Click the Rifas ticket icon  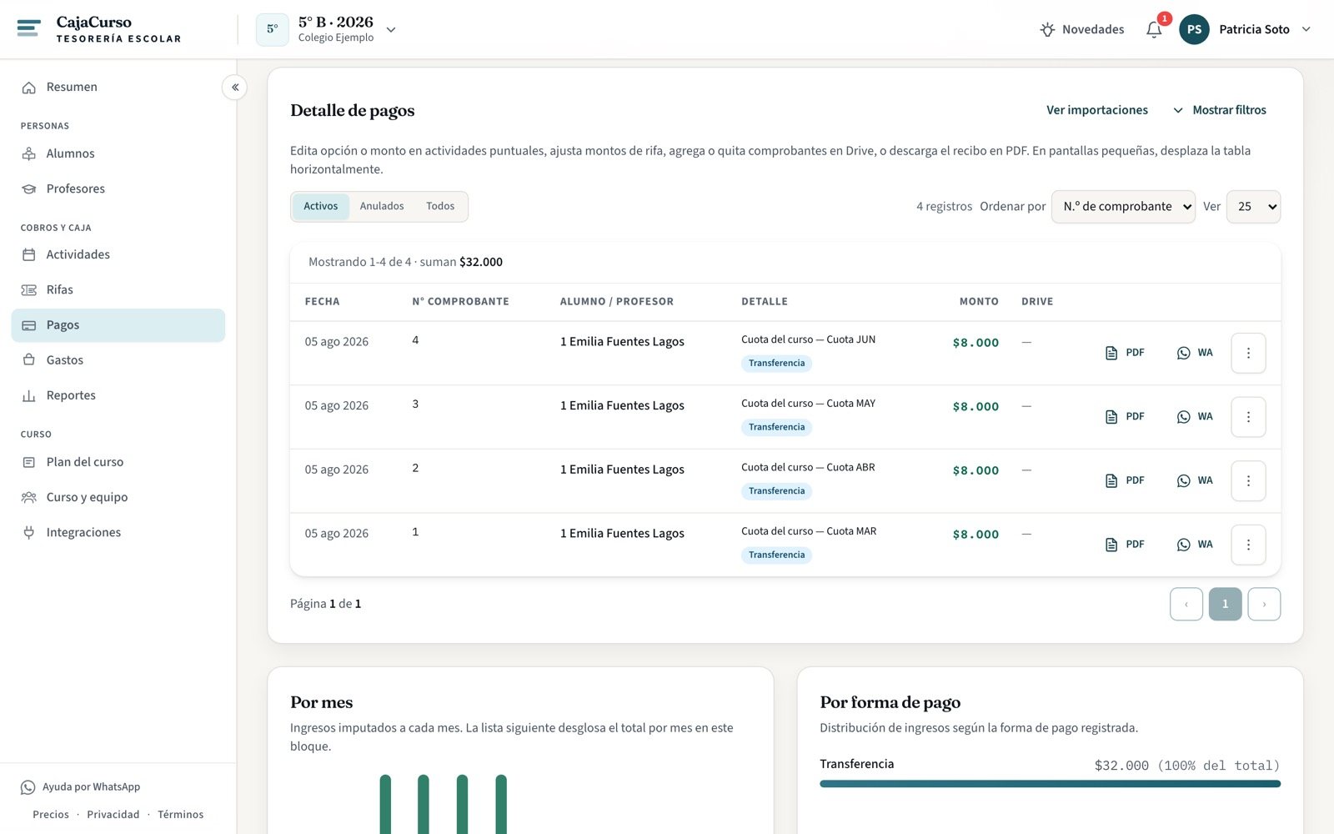pos(29,290)
